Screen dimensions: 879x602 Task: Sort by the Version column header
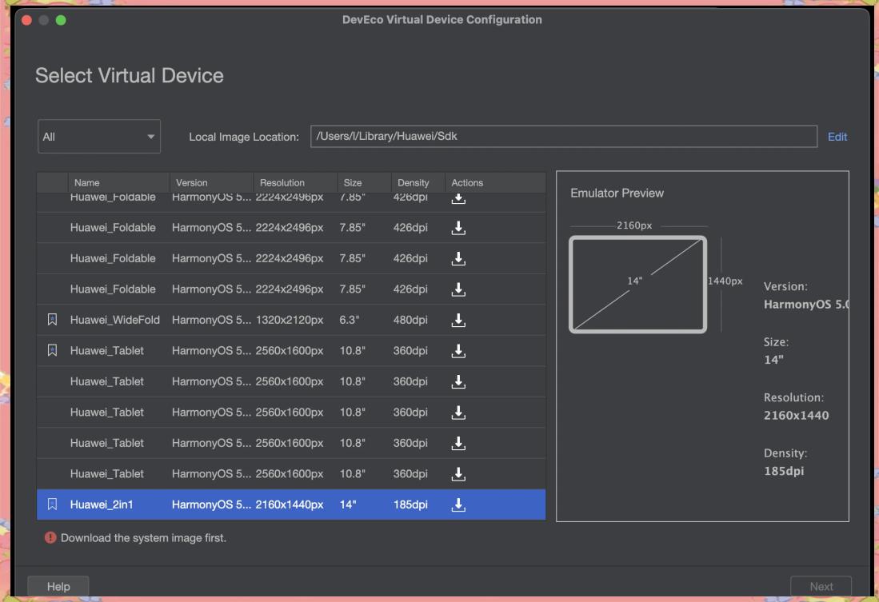point(211,183)
